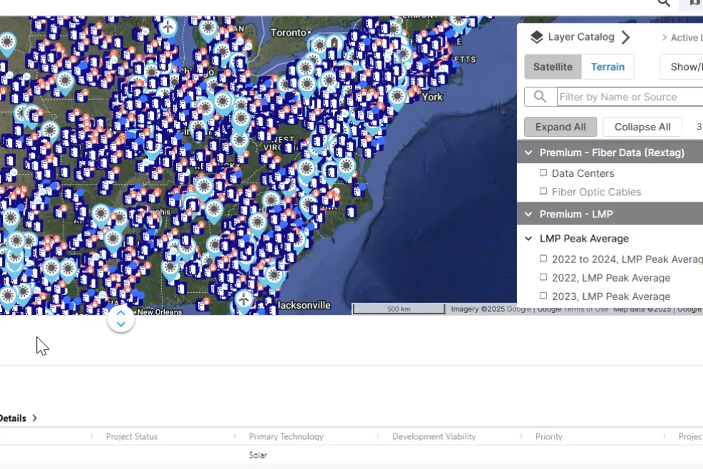Screen dimensions: 703x469
Task: Check 2022 to 2024 LMP Peak Average
Action: coord(543,259)
